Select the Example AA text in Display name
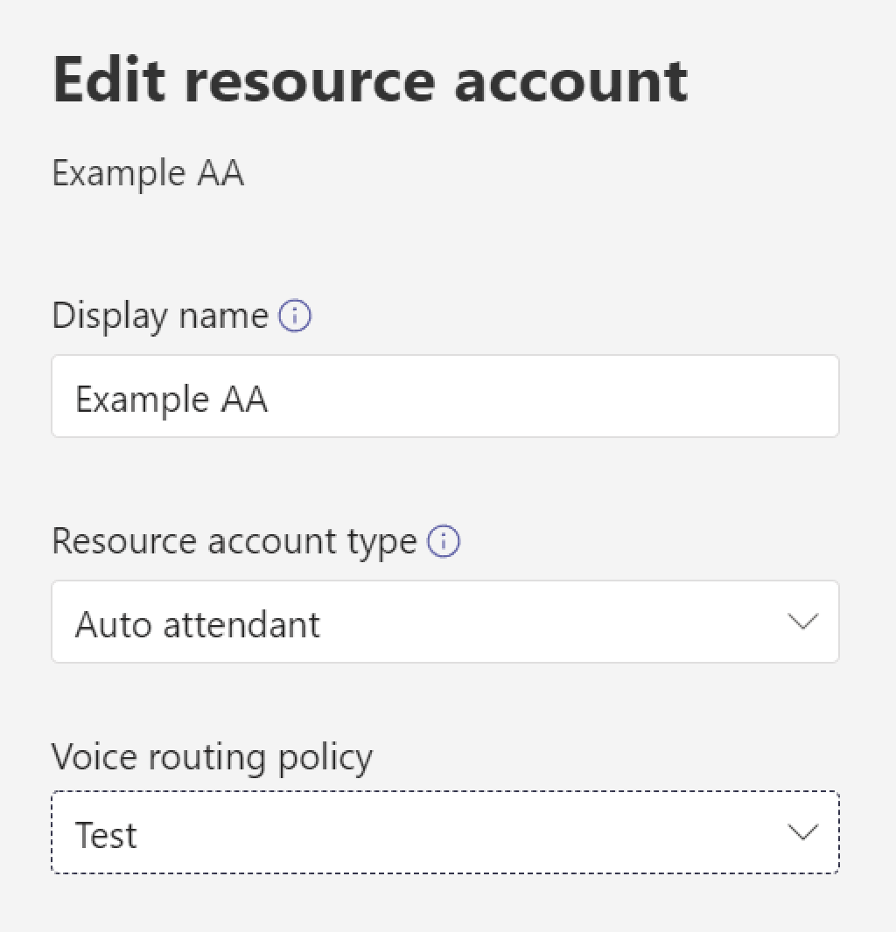The height and width of the screenshot is (932, 896). point(169,398)
